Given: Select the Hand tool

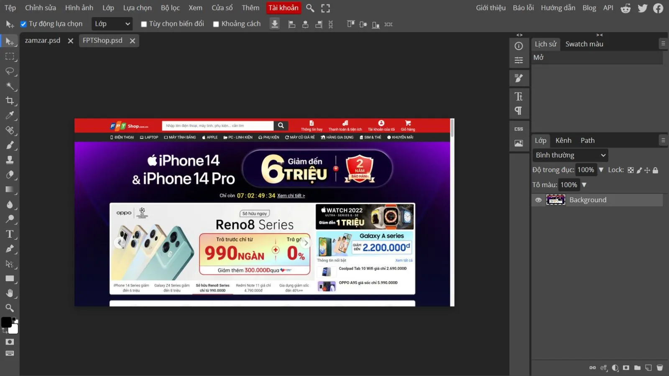Looking at the screenshot, I should coord(10,293).
